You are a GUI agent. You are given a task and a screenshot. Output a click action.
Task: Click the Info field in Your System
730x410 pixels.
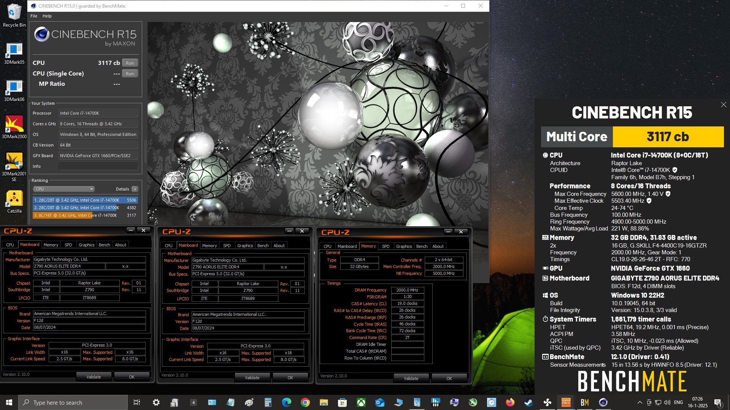click(98, 166)
